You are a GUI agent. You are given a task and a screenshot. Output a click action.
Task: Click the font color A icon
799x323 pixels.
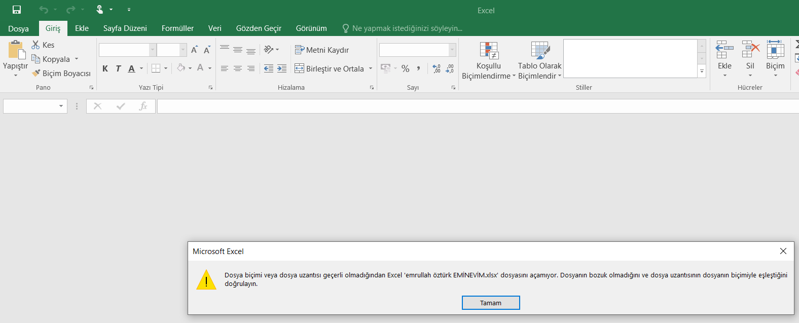pyautogui.click(x=200, y=68)
